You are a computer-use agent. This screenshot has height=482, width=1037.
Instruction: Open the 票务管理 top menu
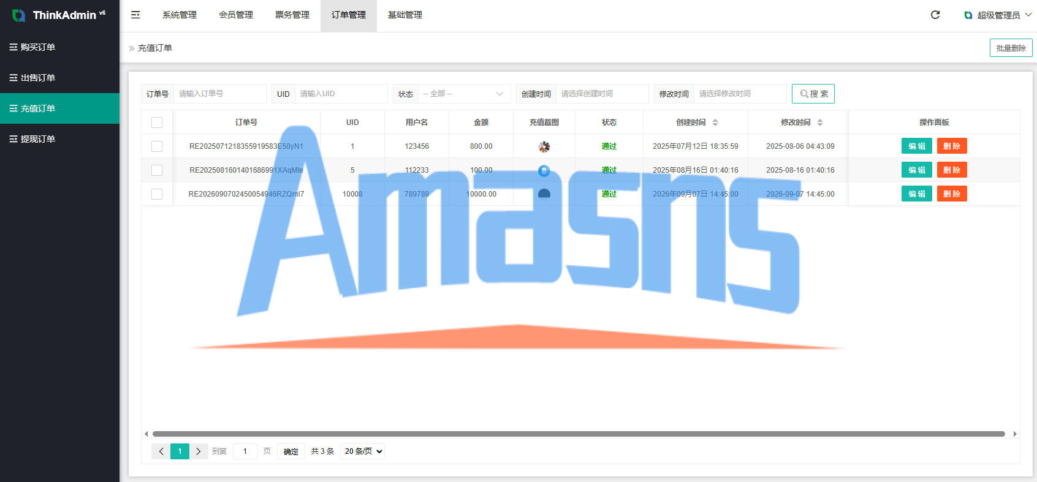point(292,15)
